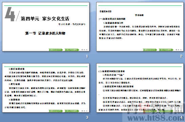Click the first green banner button on slide 1
Screen dimensions: 185x122
click(56, 50)
